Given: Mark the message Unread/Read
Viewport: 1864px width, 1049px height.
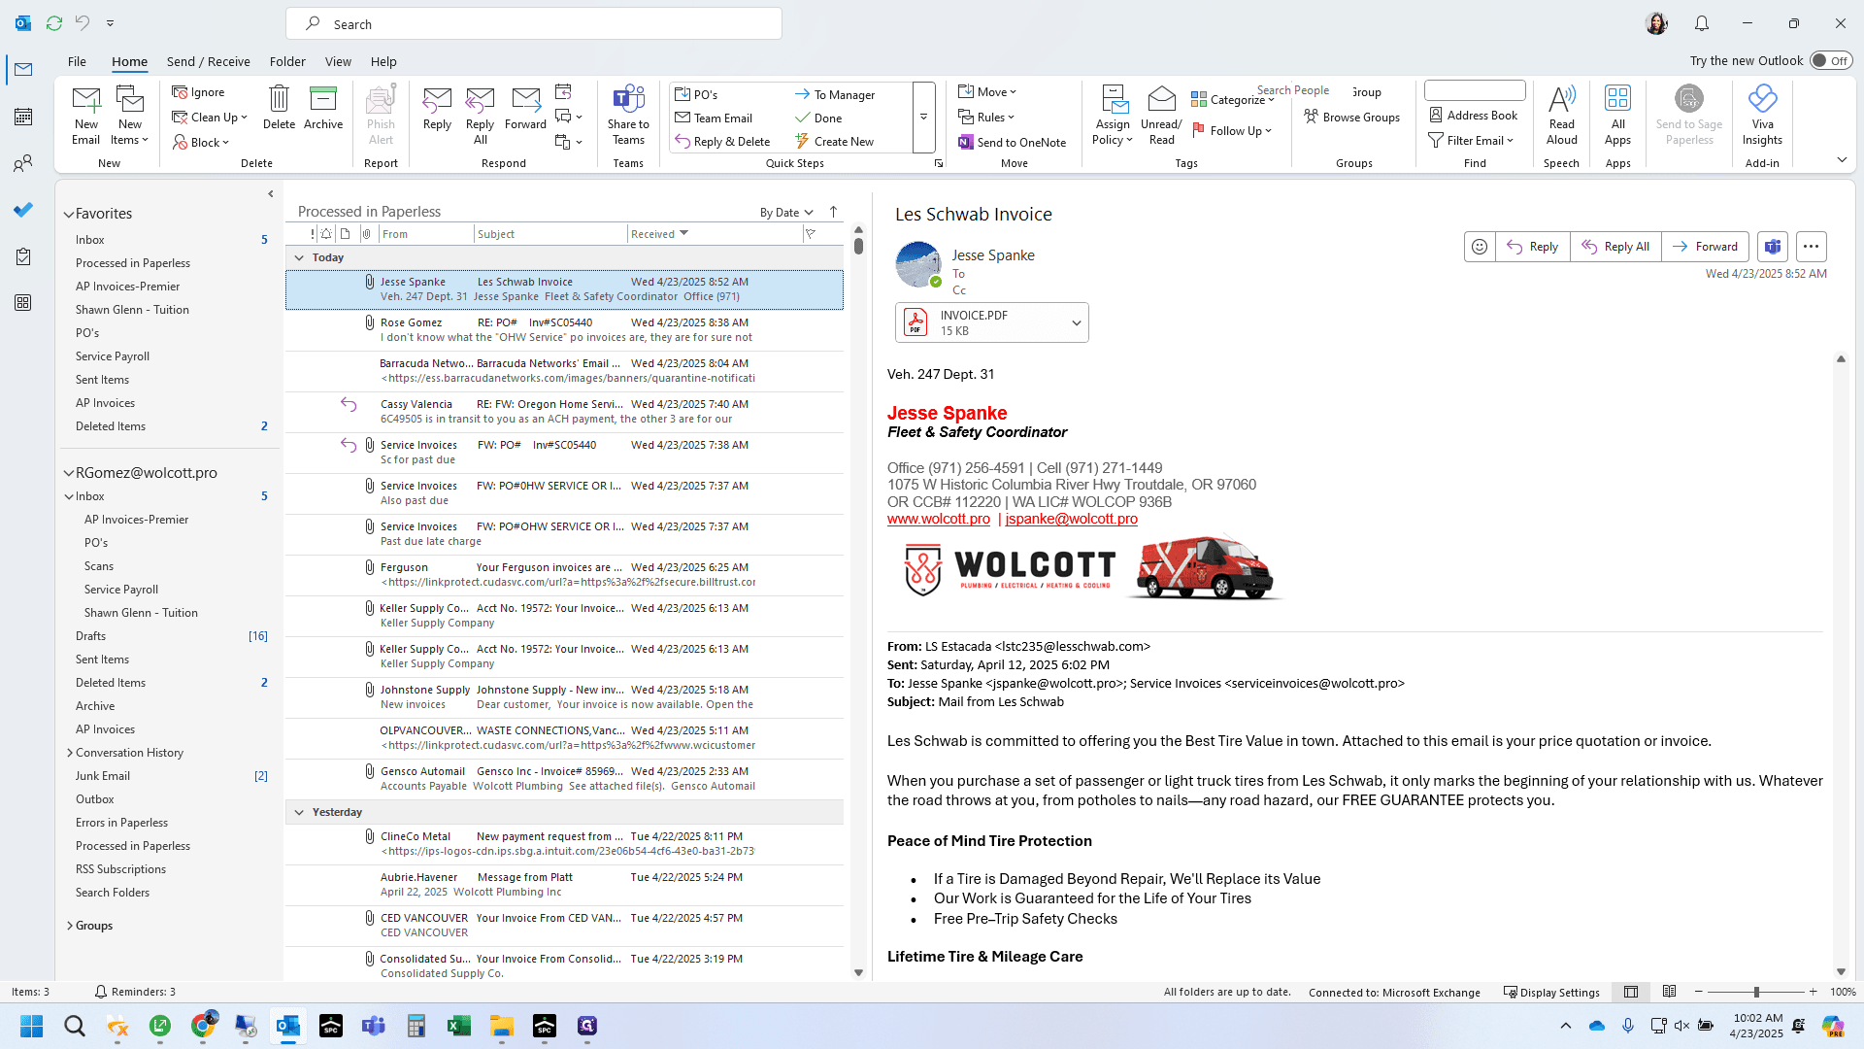Looking at the screenshot, I should click(x=1161, y=115).
